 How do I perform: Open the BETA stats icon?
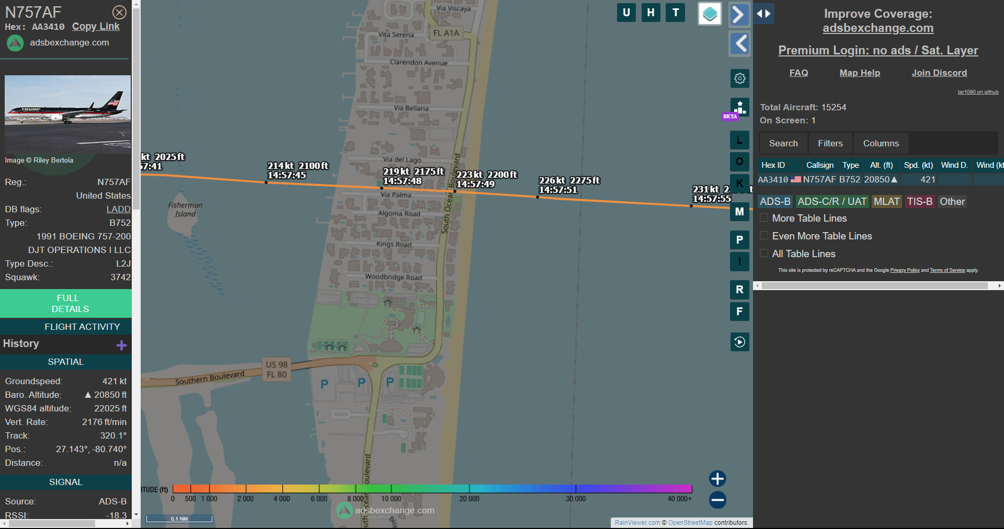tap(739, 108)
